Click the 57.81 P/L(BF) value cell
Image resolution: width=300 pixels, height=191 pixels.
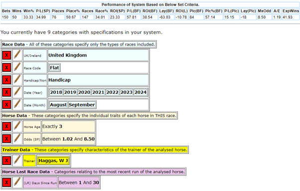(134, 17)
